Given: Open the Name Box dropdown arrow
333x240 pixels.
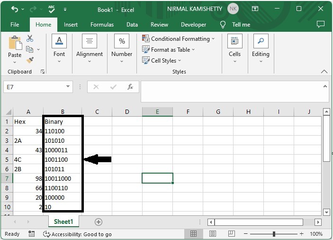Looking at the screenshot, I should click(68, 87).
